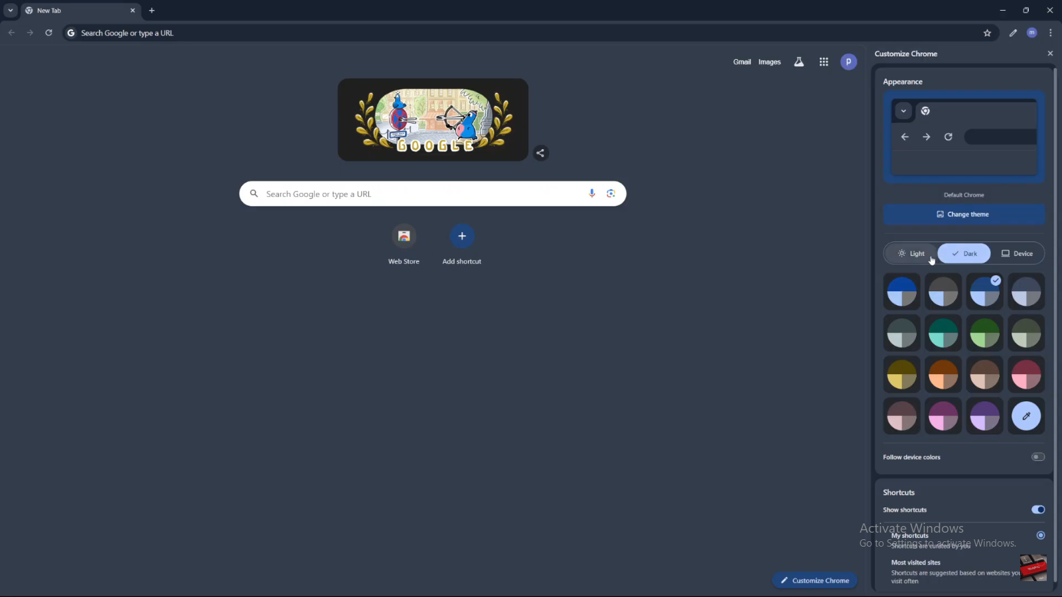
Task: Click the forward navigation arrow
Action: 30,33
